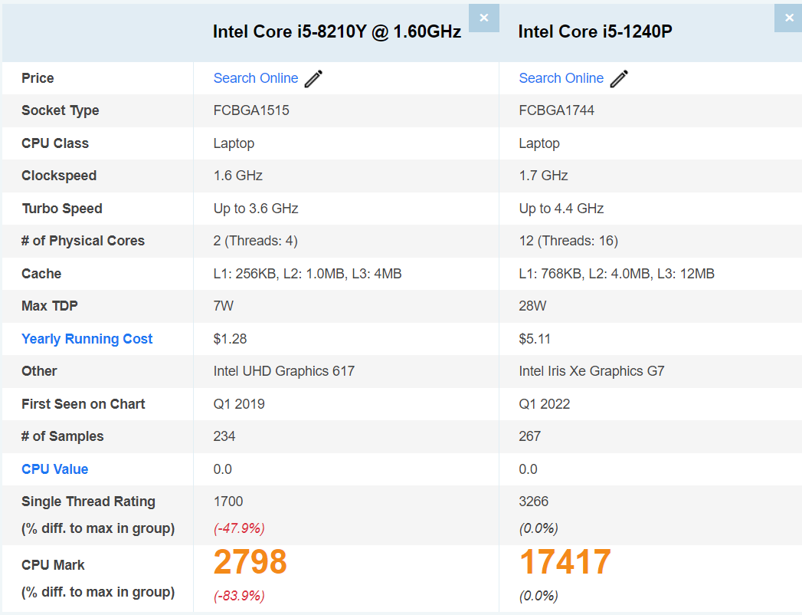Open Search Online link for i5-1240P
The height and width of the screenshot is (615, 802).
[x=561, y=78]
